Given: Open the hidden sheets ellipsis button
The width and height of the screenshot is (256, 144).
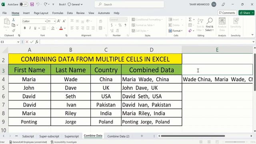Looking at the screenshot, I should pos(16,136).
